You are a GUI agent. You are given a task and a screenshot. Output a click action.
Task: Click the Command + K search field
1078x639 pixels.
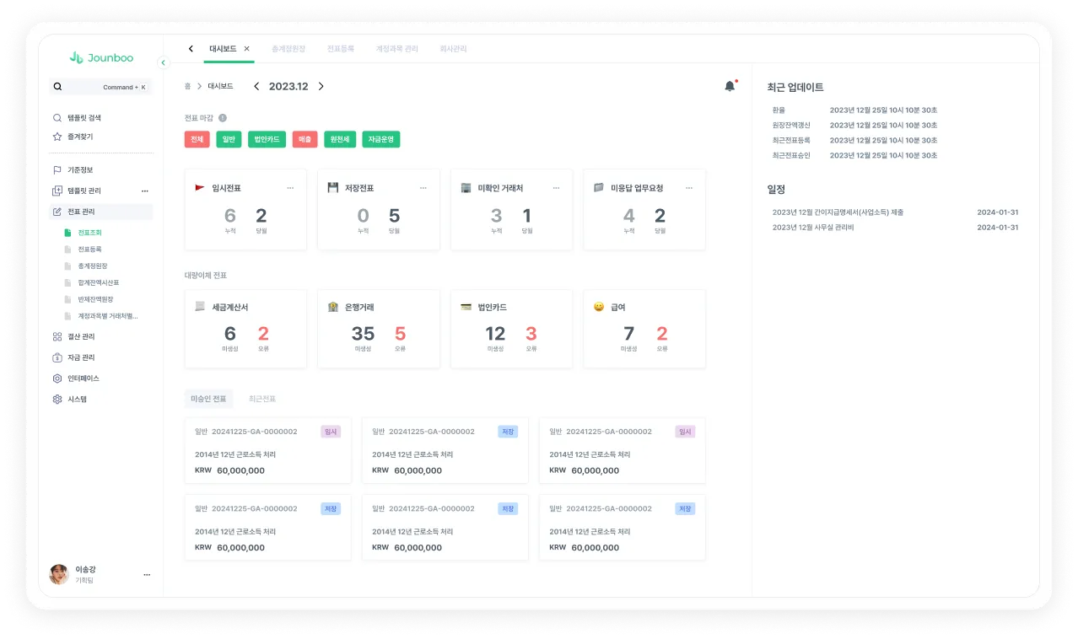(x=100, y=87)
